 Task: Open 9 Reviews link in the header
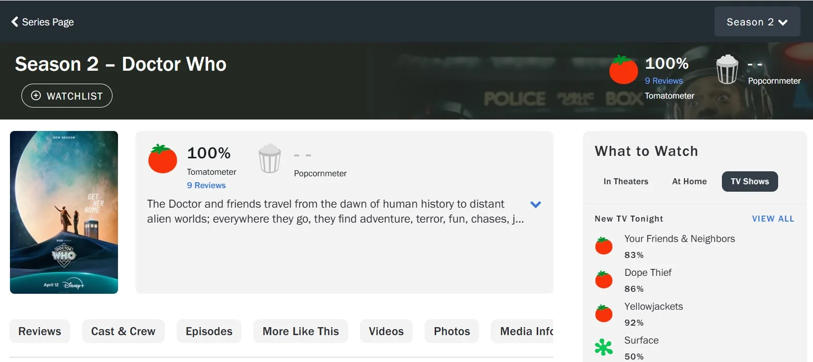pyautogui.click(x=664, y=81)
